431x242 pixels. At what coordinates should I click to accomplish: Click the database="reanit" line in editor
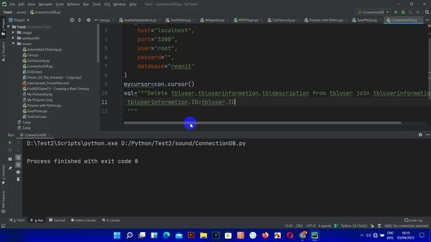pos(166,66)
